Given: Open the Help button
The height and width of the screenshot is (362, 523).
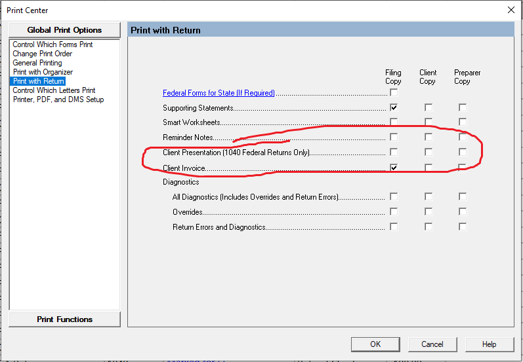Looking at the screenshot, I should click(x=489, y=344).
